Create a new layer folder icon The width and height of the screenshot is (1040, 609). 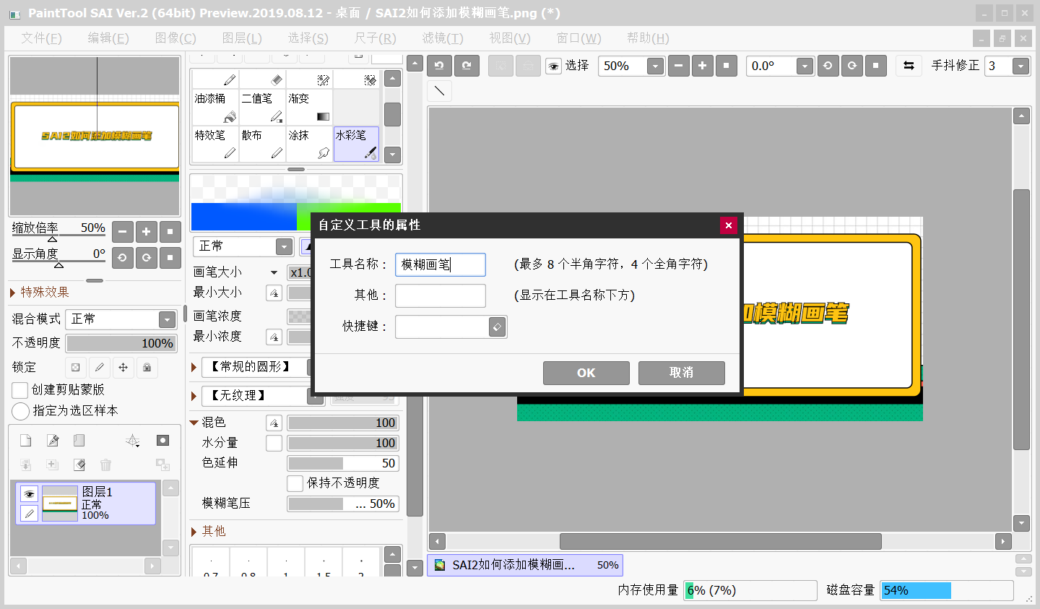79,441
